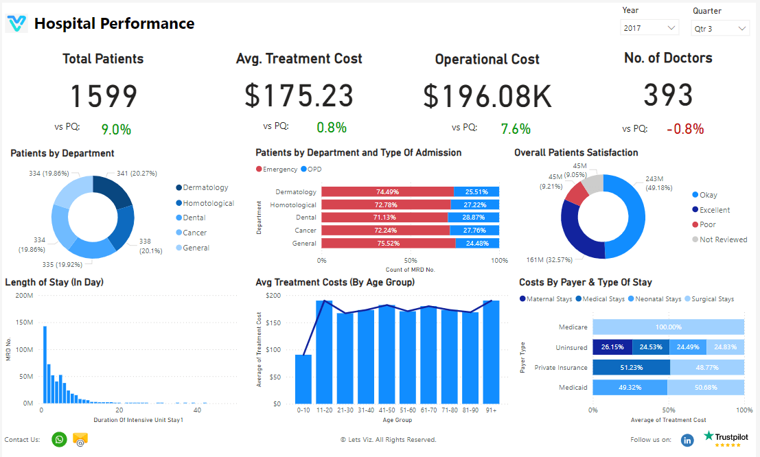Click the Medicare 100% bar segment
This screenshot has height=457, width=760.
[x=669, y=327]
